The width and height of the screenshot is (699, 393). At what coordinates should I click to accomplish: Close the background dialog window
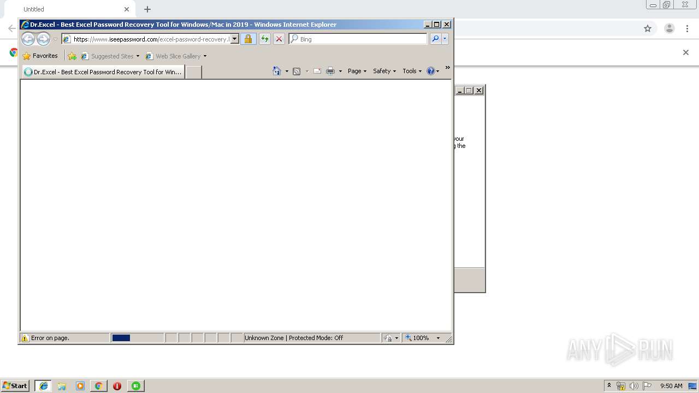479,91
